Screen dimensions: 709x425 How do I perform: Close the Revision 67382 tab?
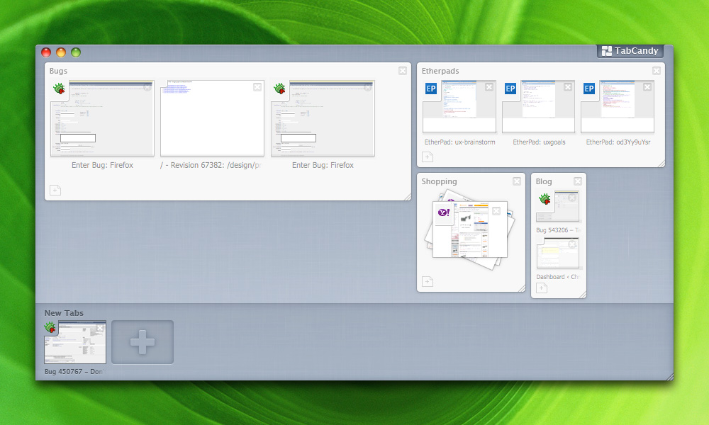coord(257,87)
